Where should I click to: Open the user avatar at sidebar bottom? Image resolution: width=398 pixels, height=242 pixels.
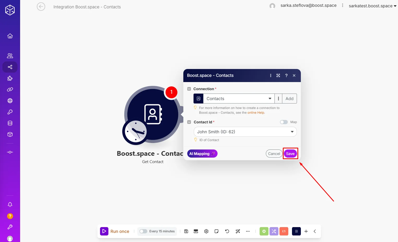pos(10,238)
